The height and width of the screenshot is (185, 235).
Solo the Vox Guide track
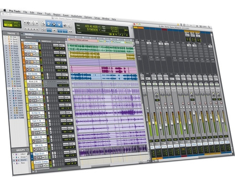[31, 77]
